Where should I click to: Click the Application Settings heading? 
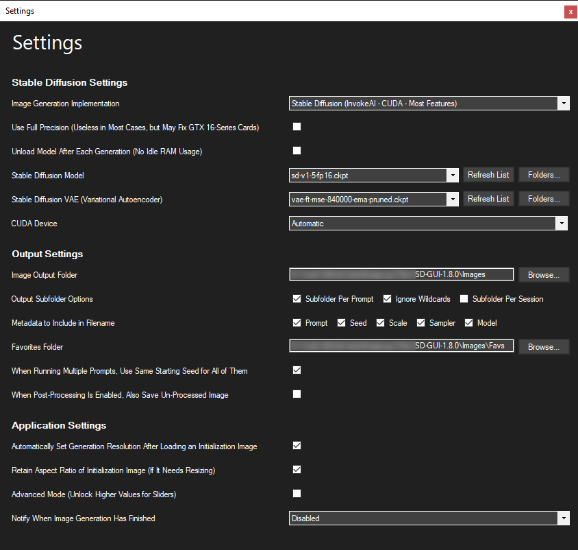(59, 425)
